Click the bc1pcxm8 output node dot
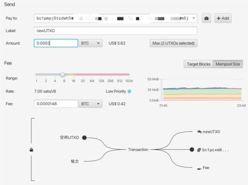Screen dimensions: 248x185 [192, 149]
